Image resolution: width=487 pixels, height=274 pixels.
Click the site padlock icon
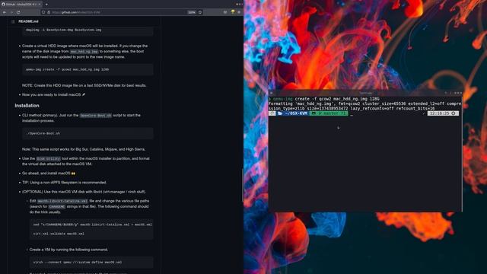(49, 12)
